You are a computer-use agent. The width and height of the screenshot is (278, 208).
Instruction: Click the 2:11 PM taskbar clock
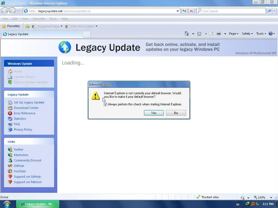coord(268,204)
